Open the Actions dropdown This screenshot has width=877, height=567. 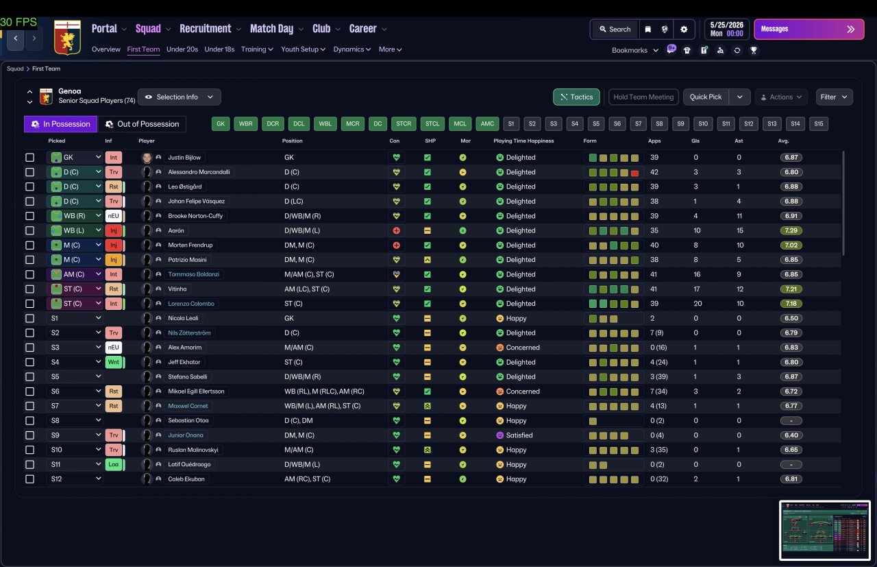(781, 97)
